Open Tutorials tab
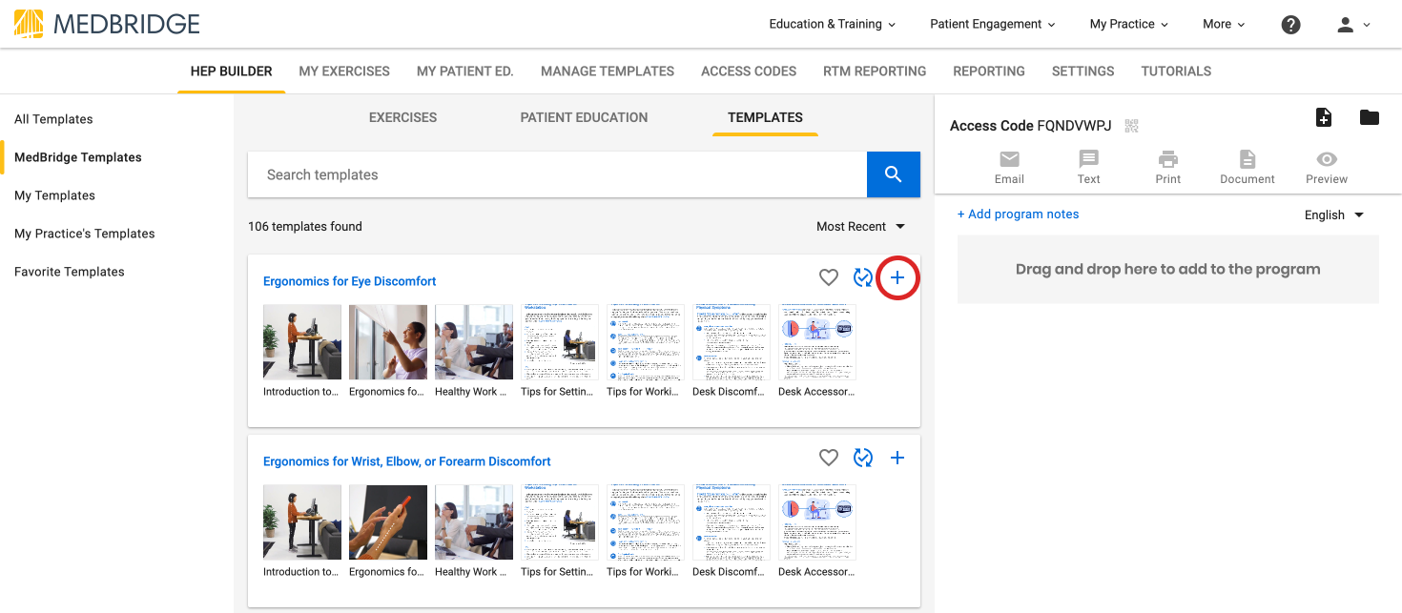This screenshot has height=613, width=1402. point(1176,72)
